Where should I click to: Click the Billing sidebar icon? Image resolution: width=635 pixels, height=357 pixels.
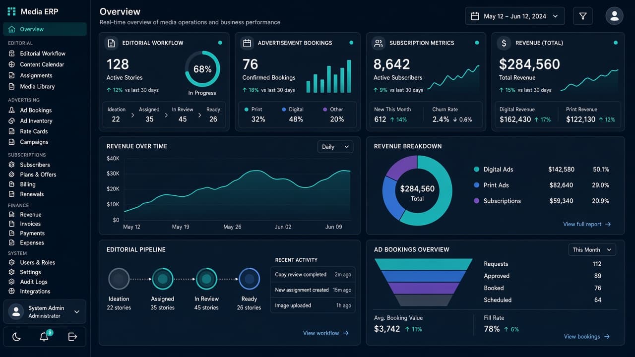pos(11,184)
